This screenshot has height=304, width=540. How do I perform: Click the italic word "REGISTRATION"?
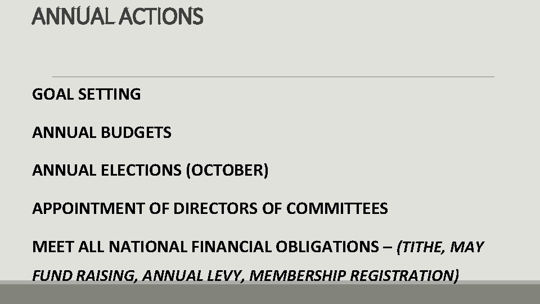pos(399,276)
